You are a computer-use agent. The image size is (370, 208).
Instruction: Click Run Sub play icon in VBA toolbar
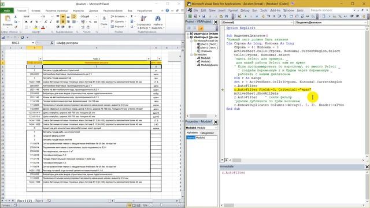[x=246, y=16]
